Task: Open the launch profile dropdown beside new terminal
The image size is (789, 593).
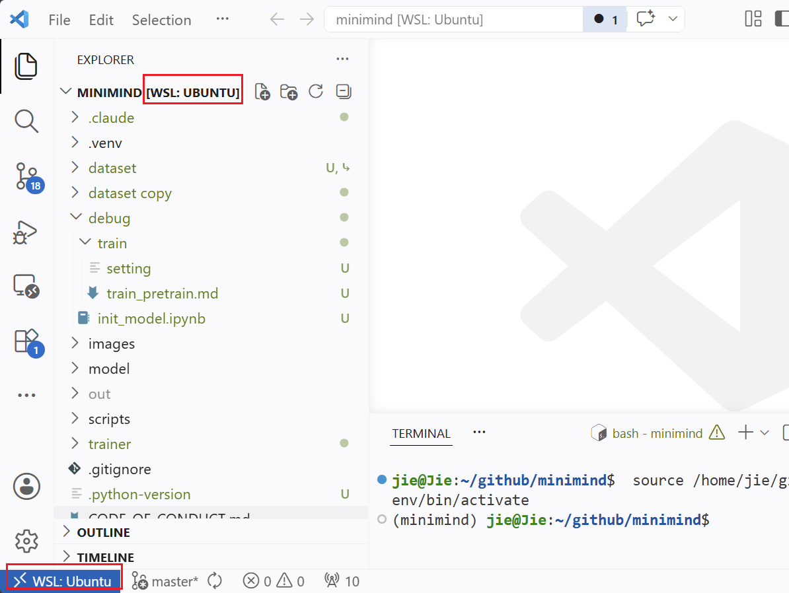Action: 765,433
